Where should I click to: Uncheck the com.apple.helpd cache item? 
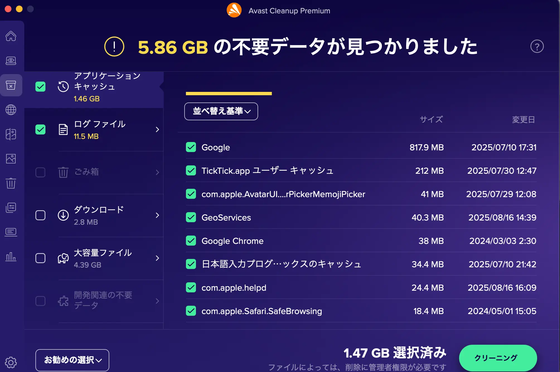(x=191, y=287)
